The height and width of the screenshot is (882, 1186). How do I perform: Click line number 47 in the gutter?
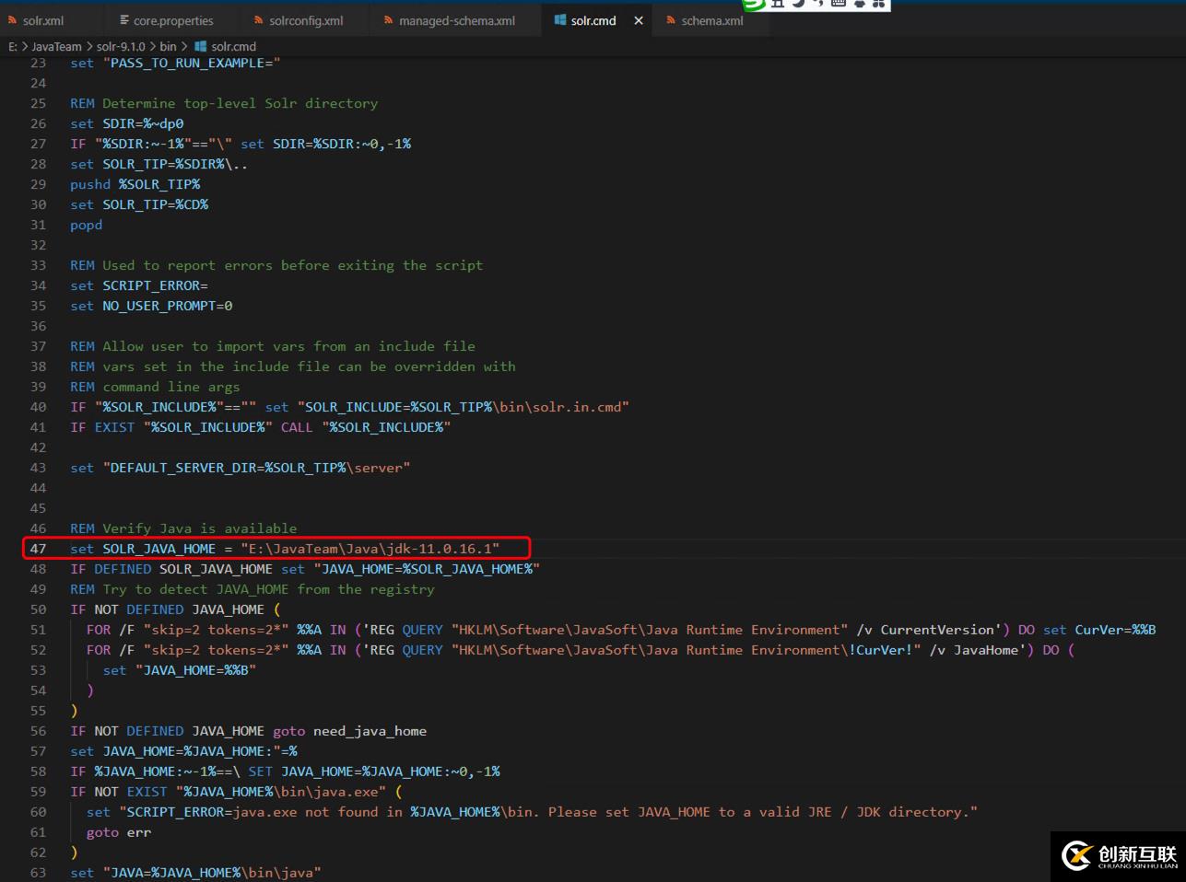(38, 549)
